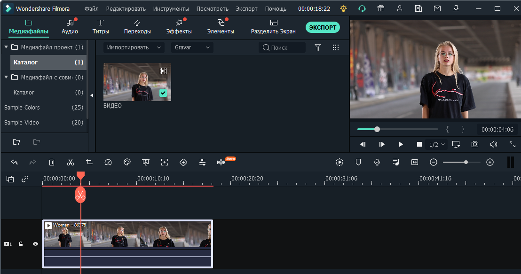Add new folder in media panel
Screen dimensions: 521x274
16,142
